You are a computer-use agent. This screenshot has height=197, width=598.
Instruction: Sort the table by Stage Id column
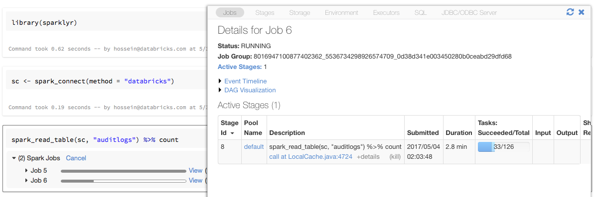click(230, 128)
